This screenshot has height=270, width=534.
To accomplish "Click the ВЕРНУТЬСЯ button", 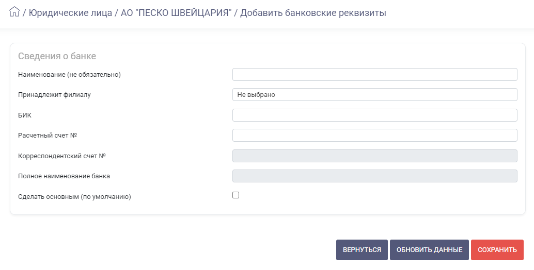I will pyautogui.click(x=362, y=250).
